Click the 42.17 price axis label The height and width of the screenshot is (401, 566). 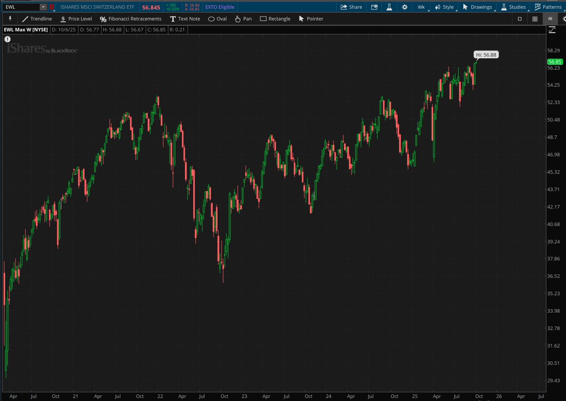pyautogui.click(x=553, y=207)
